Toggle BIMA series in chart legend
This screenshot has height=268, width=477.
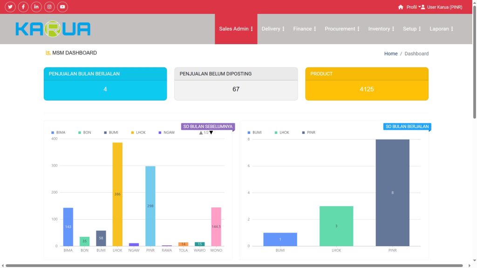pyautogui.click(x=58, y=133)
